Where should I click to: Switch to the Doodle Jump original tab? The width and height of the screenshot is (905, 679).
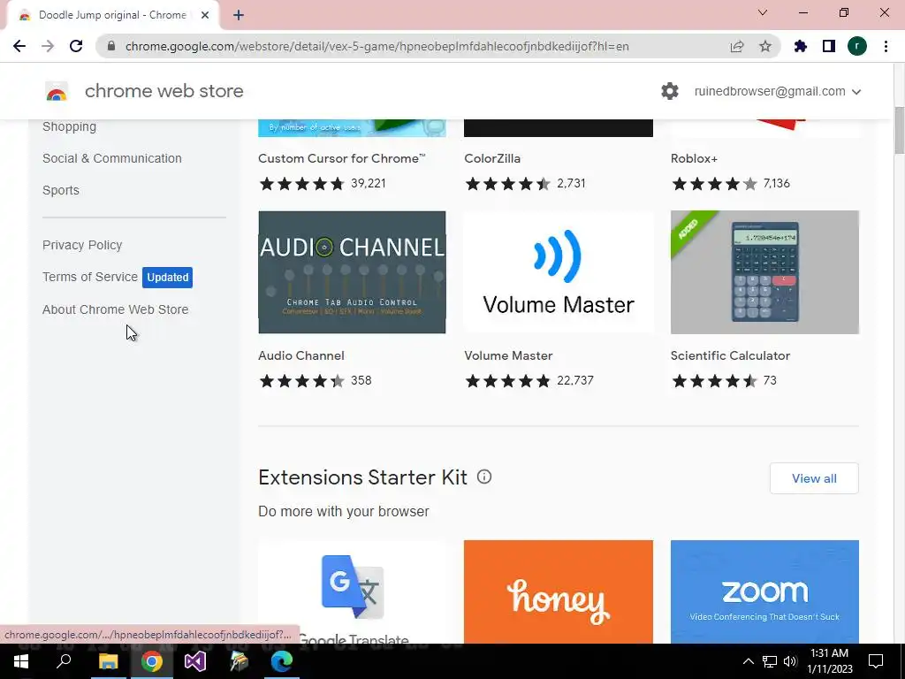(x=112, y=15)
